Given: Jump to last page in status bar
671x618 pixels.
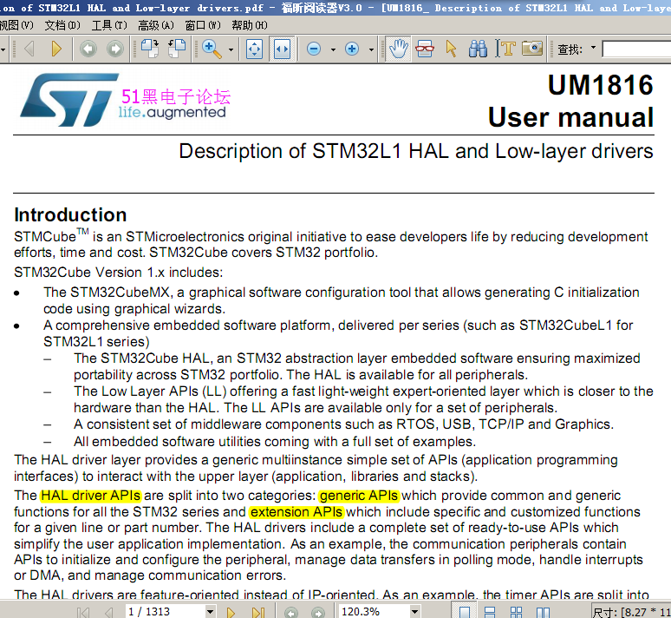Looking at the screenshot, I should pyautogui.click(x=258, y=612).
